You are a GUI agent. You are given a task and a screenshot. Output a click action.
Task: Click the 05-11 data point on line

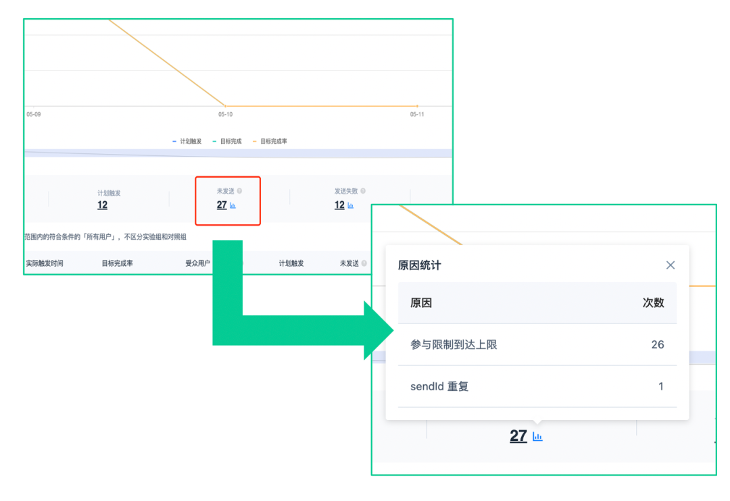pos(417,106)
